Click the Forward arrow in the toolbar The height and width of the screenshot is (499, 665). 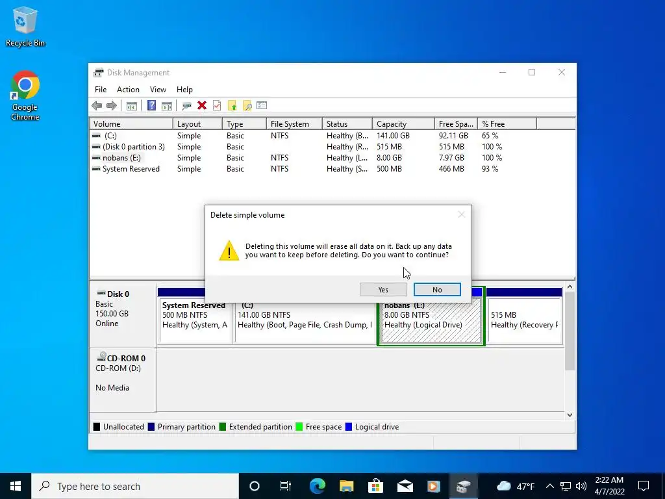(x=112, y=106)
